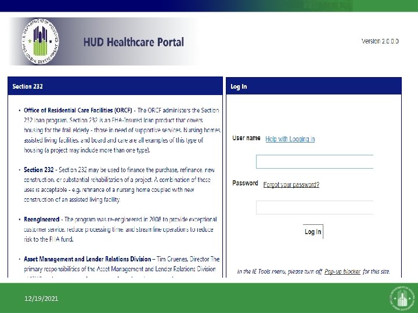Click the Forgot your password? link
This screenshot has height=313, width=418.
tap(291, 184)
